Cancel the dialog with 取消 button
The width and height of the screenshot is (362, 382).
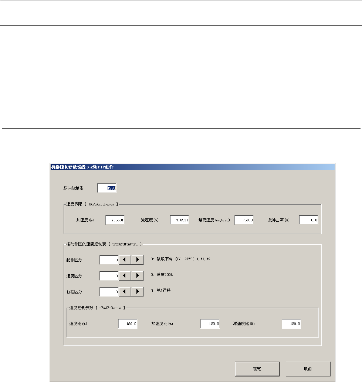click(308, 369)
